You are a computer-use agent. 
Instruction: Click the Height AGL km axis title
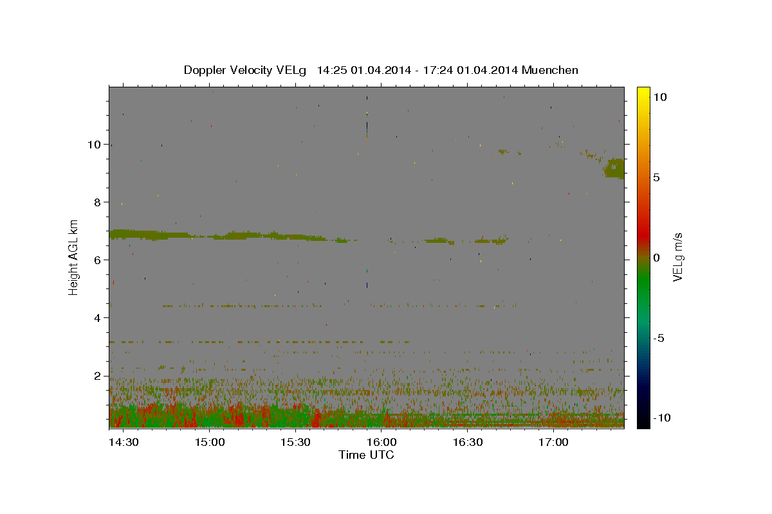74,257
